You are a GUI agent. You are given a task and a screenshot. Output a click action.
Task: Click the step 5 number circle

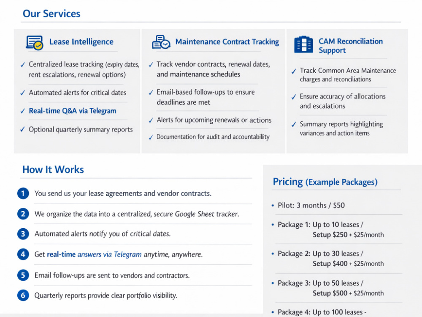[23, 275]
